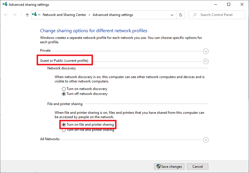Select Turn on network discovery
Viewport: 249px width, 173px height.
pos(85,89)
